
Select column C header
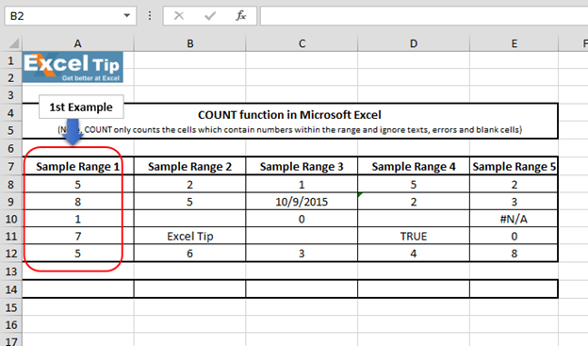[x=302, y=43]
